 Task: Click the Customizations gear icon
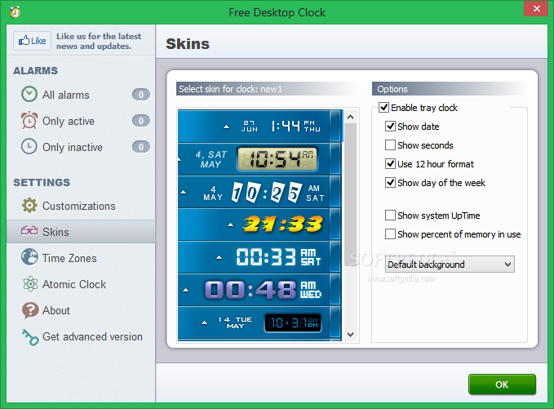[x=29, y=206]
